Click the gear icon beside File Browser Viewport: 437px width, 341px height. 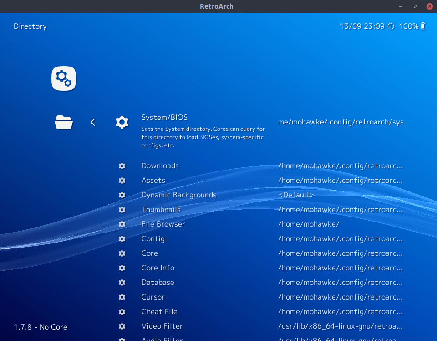point(122,224)
